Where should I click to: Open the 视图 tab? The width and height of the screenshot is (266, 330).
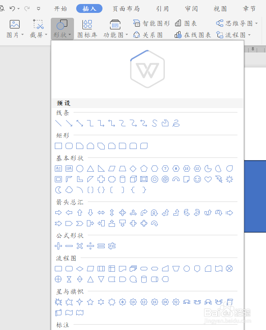(220, 8)
